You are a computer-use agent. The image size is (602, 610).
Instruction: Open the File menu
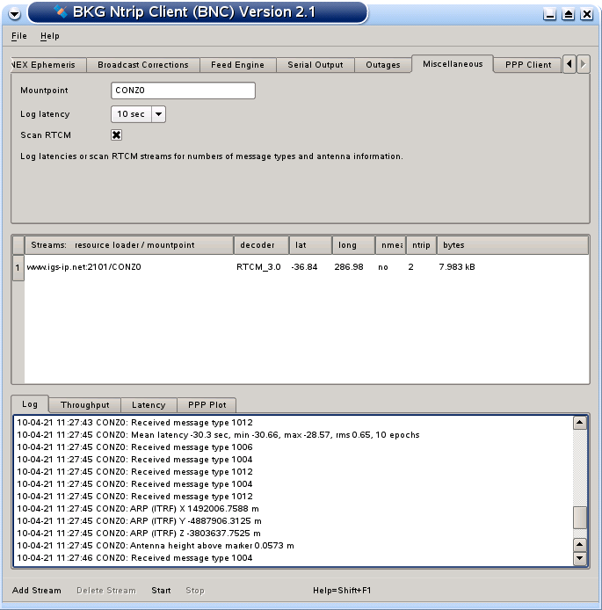(19, 36)
